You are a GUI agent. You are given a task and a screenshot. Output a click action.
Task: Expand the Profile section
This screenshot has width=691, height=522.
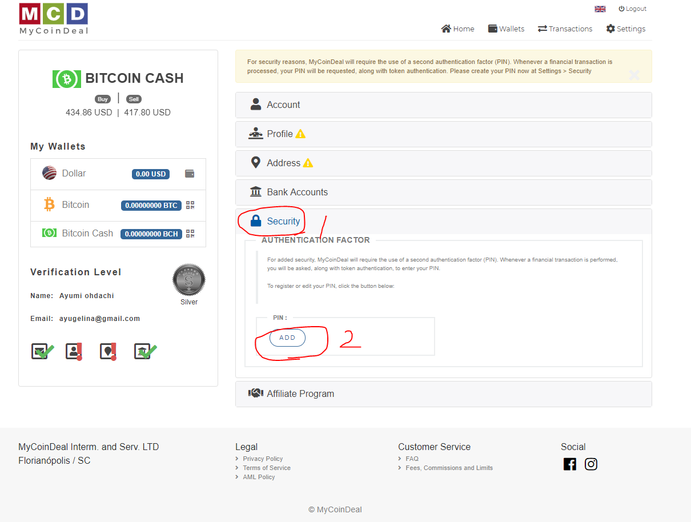(x=443, y=134)
